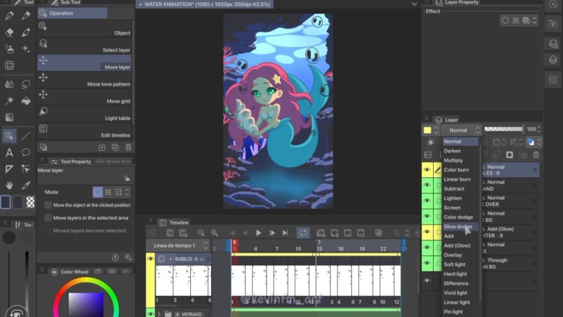563x317 pixels.
Task: Select the Select layer sub tool
Action: click(84, 46)
